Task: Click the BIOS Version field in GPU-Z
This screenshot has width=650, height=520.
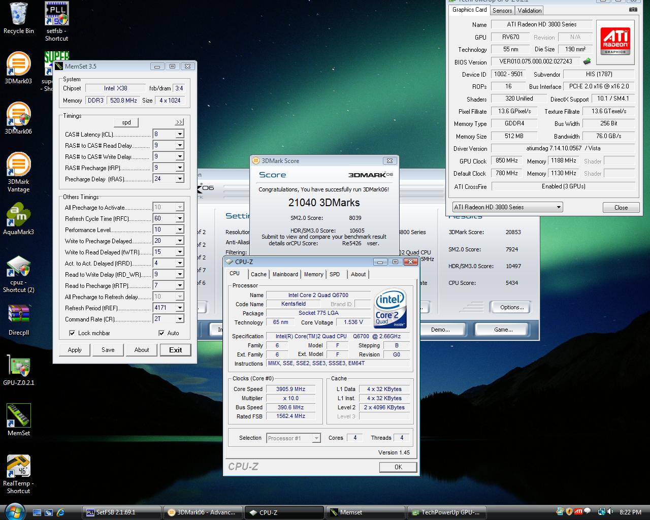Action: [536, 61]
